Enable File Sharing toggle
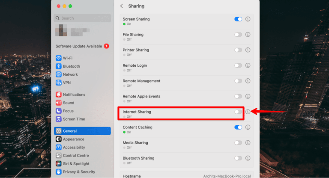Screen dimensions: 329x178 (238, 34)
